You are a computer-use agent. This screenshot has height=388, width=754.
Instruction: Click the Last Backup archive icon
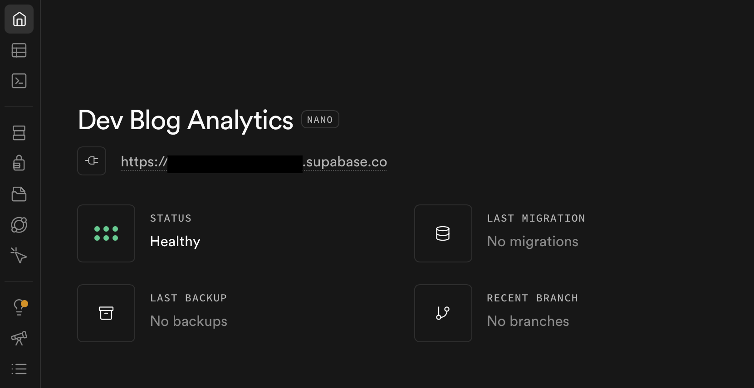pyautogui.click(x=106, y=313)
